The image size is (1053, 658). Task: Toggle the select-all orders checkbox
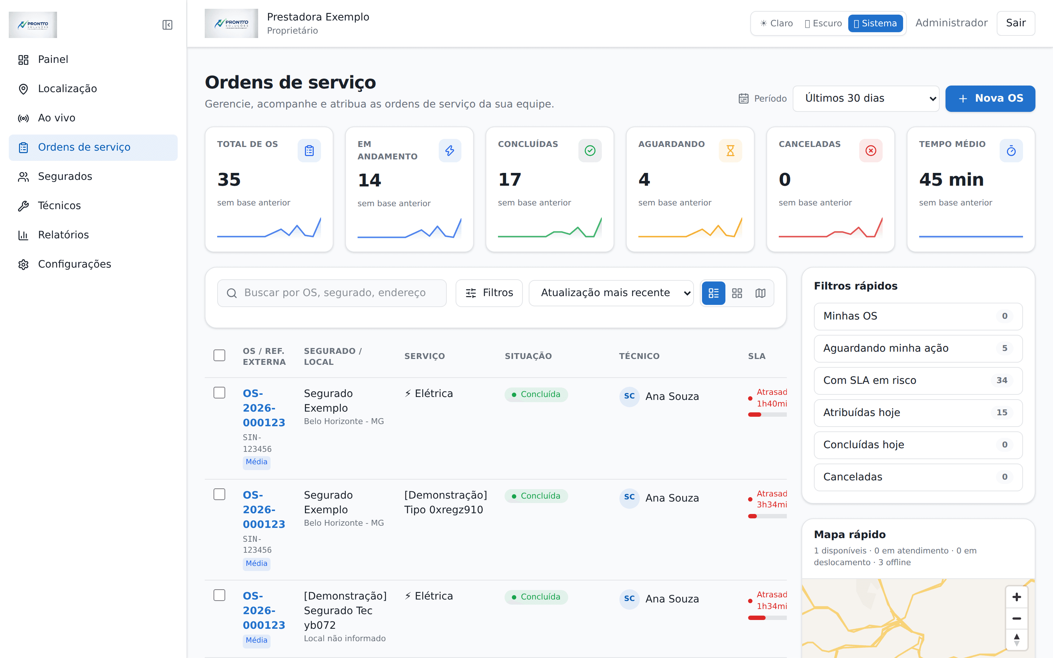click(x=219, y=356)
